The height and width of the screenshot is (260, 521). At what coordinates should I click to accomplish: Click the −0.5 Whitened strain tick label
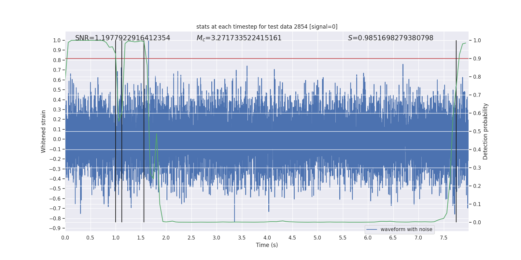tap(55, 188)
